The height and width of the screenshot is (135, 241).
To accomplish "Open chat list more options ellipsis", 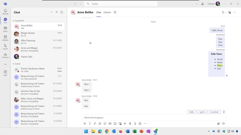I will [x=52, y=12].
